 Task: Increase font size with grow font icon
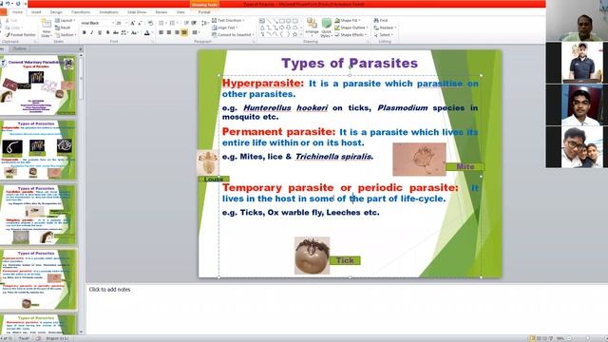tap(132, 23)
